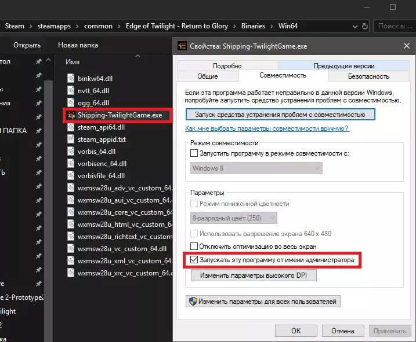Confirm with the OK button
Viewport: 416px width, 342px height.
pyautogui.click(x=296, y=331)
